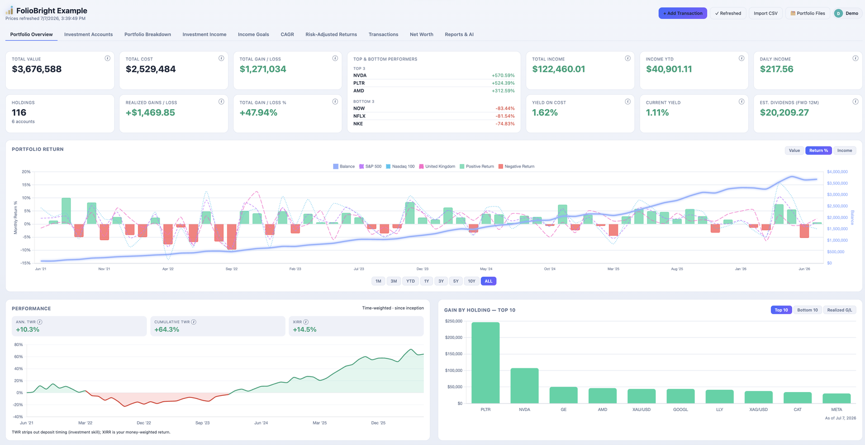This screenshot has width=865, height=445.
Task: Open info icon on Income YTD card
Action: pyautogui.click(x=742, y=58)
